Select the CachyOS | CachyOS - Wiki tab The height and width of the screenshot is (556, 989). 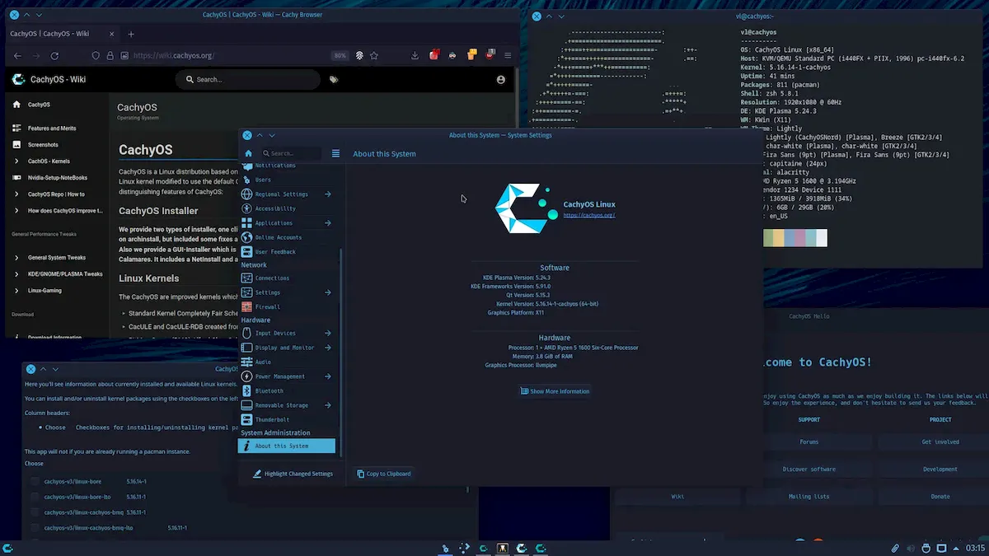tap(63, 35)
